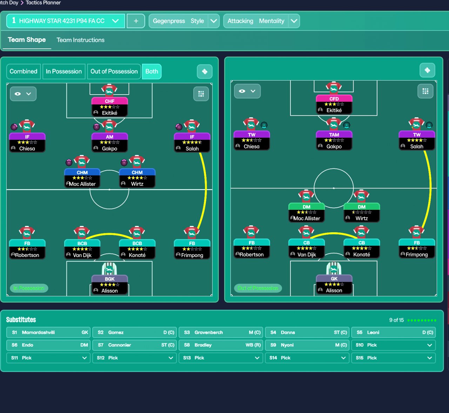
Task: Open the eye view dropdown on the Out of Possession pitch
Action: tap(247, 91)
